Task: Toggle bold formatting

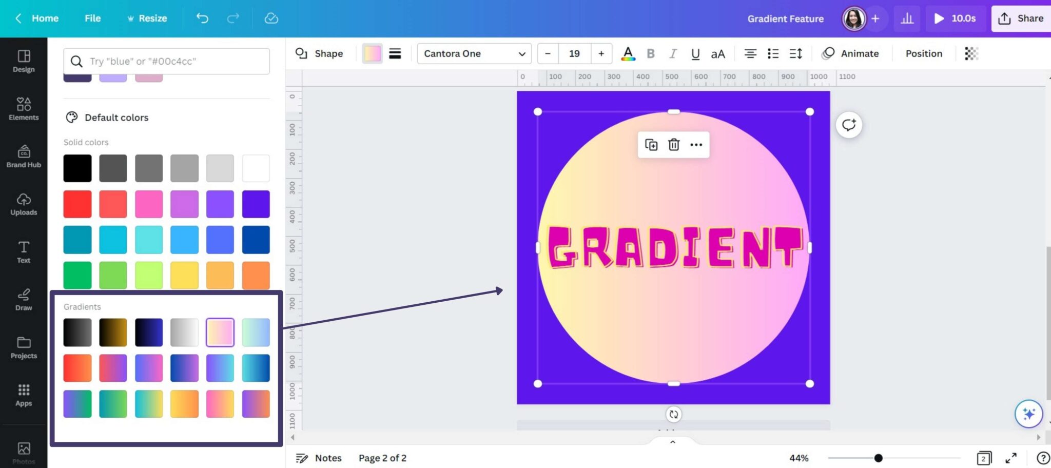Action: coord(651,53)
